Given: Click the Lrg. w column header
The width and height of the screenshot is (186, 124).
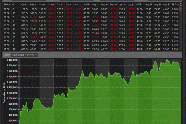Looking at the screenshot, I should [122, 5].
